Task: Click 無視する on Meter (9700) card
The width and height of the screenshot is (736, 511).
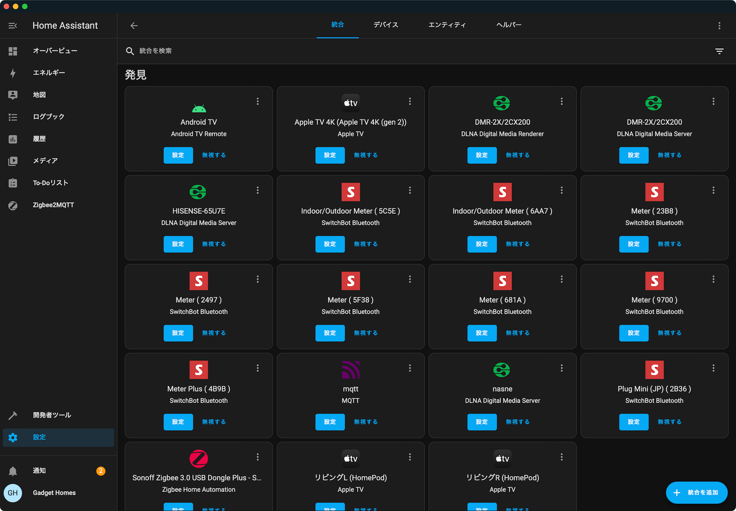Action: tap(669, 333)
